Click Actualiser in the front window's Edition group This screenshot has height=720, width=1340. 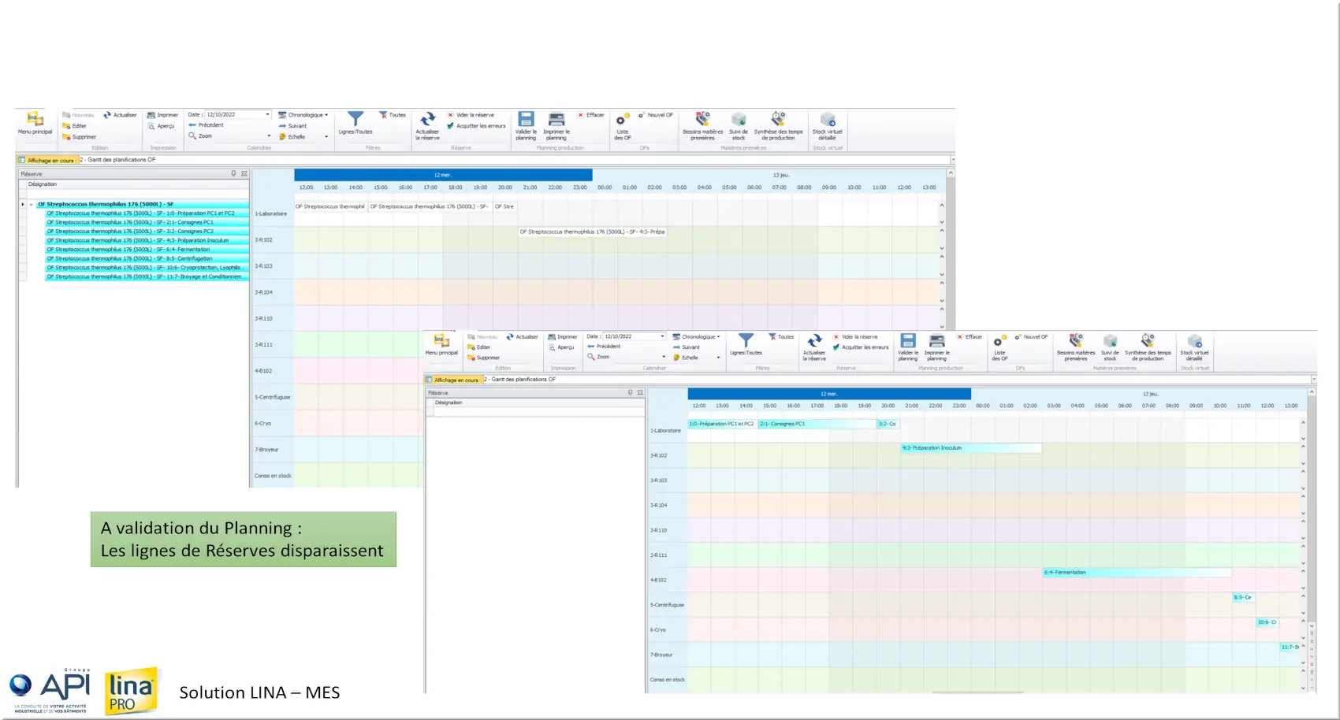click(522, 336)
